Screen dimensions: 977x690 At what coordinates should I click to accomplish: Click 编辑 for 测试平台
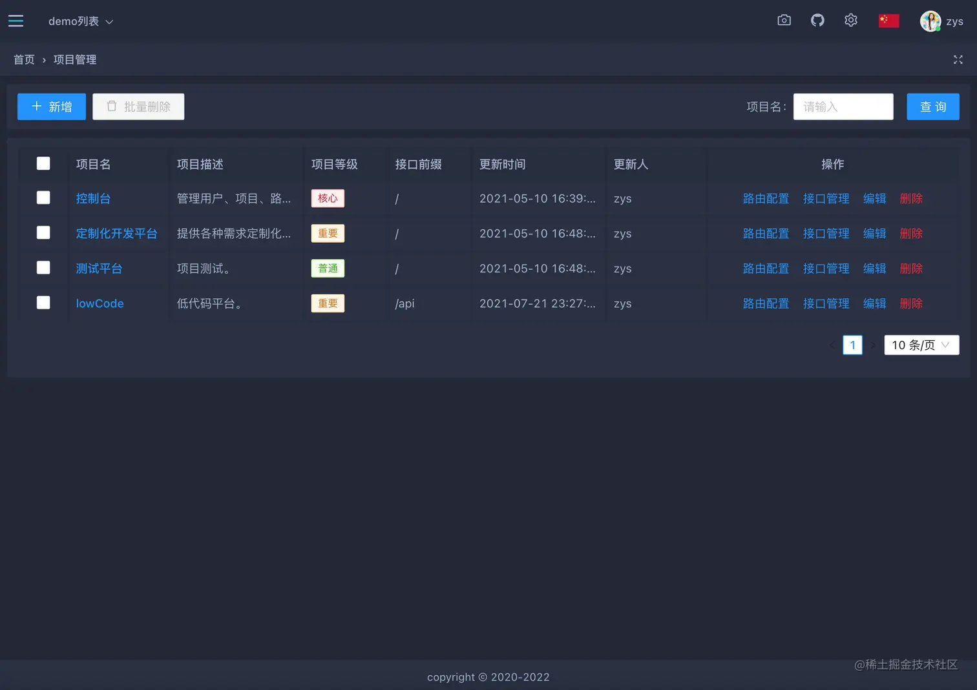[x=875, y=269]
